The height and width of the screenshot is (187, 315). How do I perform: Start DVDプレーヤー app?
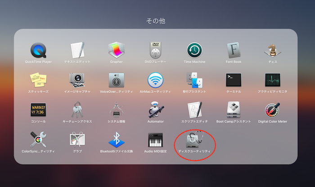[x=156, y=50]
